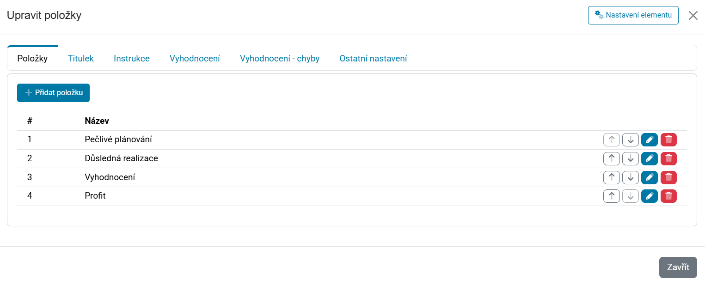Move item 3 'Vyhodnocení' down
Screen dimensions: 705x285
(630, 177)
